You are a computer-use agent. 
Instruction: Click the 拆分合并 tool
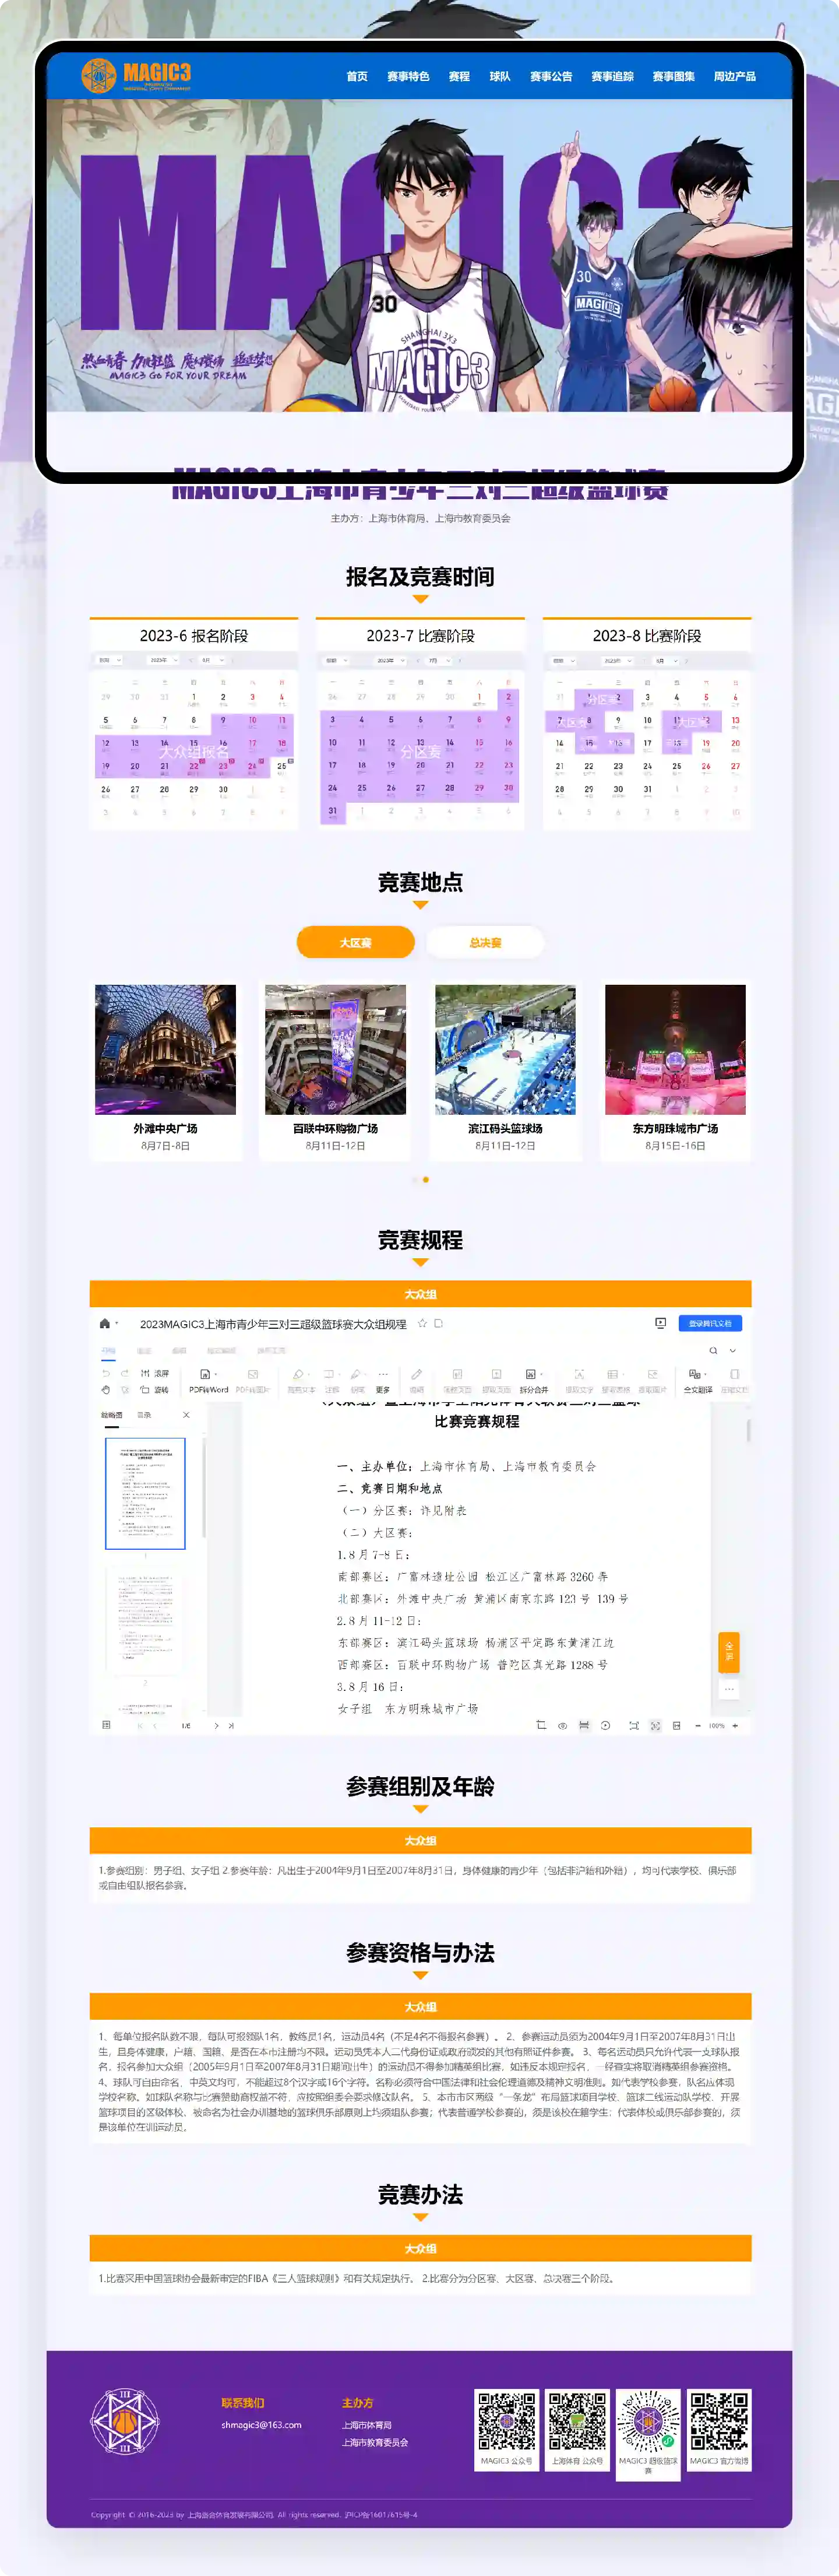coord(533,1381)
